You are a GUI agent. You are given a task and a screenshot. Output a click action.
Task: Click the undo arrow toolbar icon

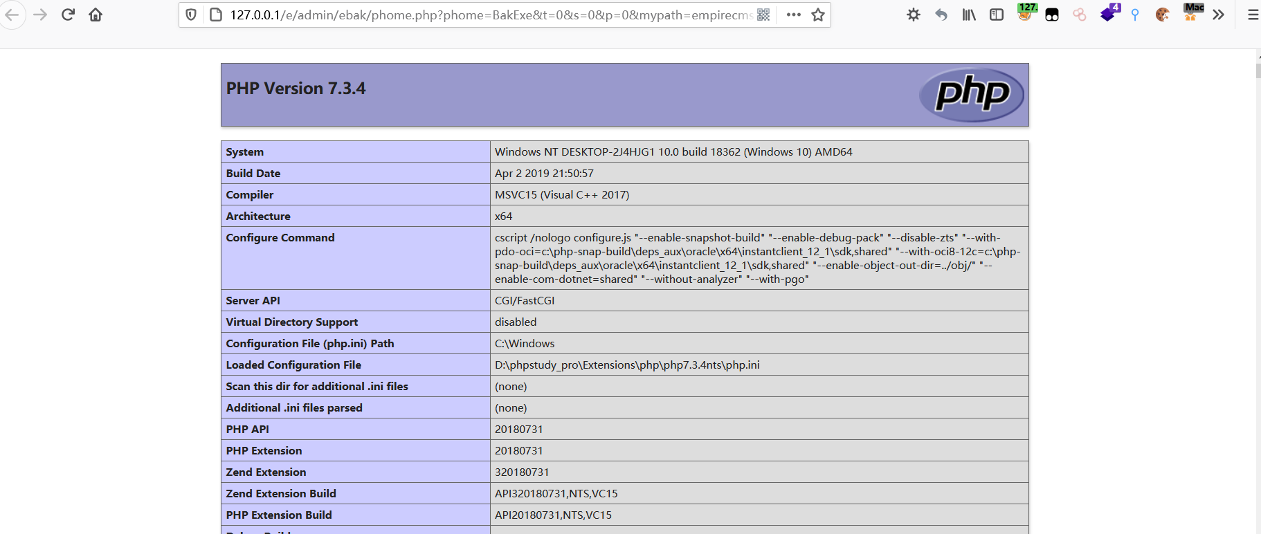(941, 15)
